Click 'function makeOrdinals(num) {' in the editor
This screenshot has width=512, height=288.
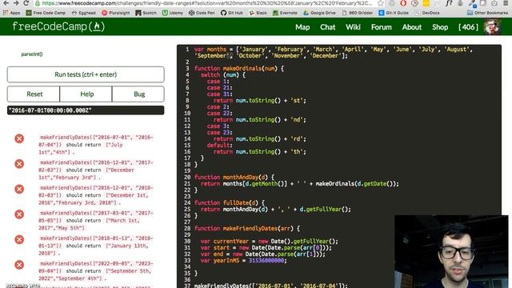tap(238, 69)
